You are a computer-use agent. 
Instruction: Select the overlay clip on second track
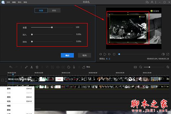pos(88,87)
